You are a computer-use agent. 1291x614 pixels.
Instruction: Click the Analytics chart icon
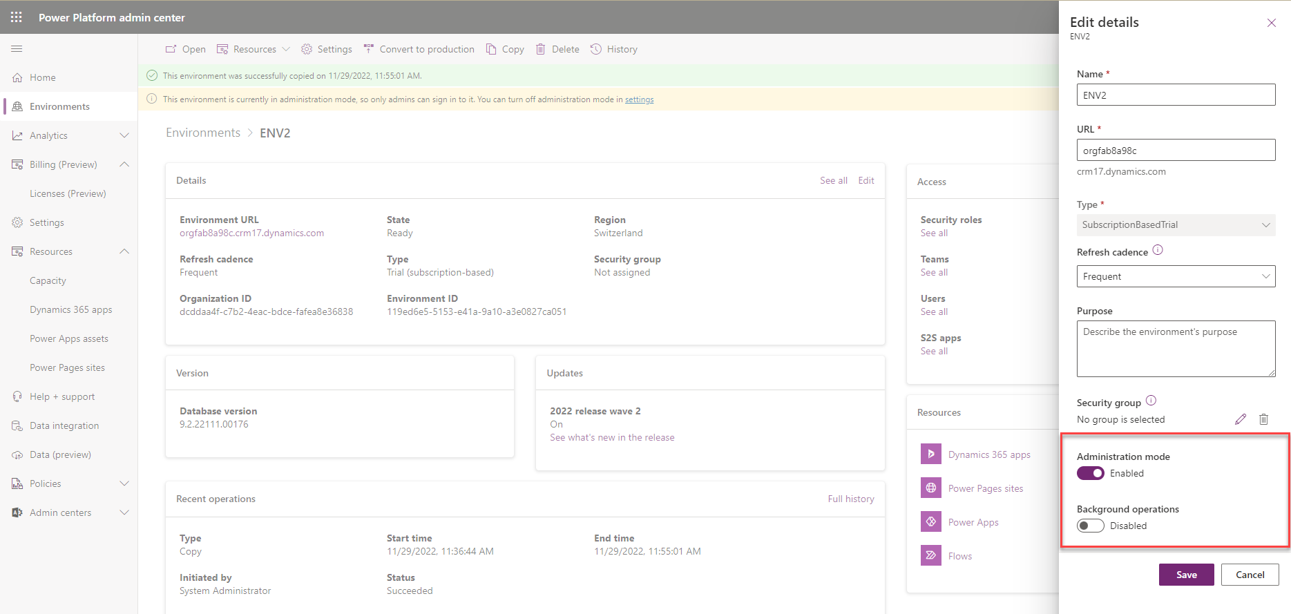[x=17, y=136]
